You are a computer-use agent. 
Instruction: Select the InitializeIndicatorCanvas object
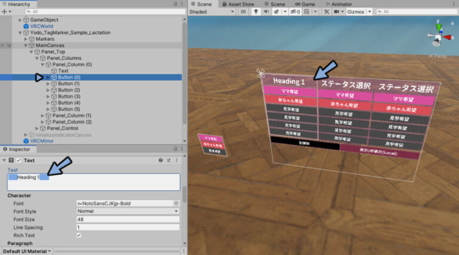pos(63,135)
